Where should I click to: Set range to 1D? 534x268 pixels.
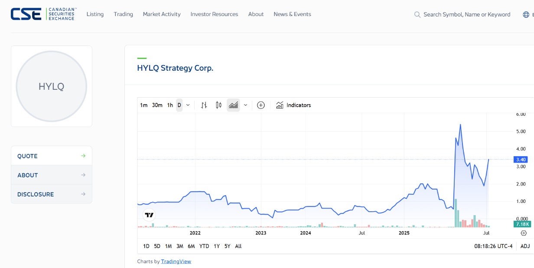point(146,246)
